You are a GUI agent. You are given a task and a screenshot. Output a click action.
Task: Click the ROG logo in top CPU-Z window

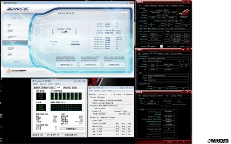click(184, 14)
